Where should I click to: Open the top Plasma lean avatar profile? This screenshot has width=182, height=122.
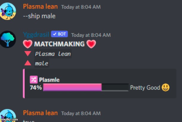click(x=8, y=11)
